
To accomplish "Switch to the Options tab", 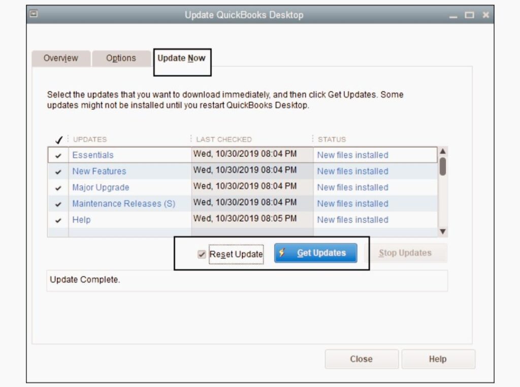I will (x=121, y=58).
